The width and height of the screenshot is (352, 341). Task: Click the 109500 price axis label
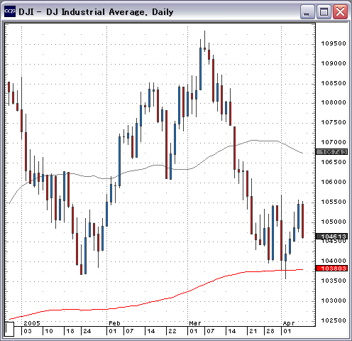(x=334, y=43)
